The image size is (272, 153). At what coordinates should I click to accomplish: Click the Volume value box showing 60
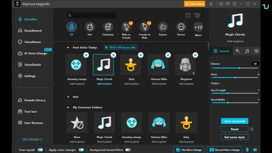click(255, 64)
